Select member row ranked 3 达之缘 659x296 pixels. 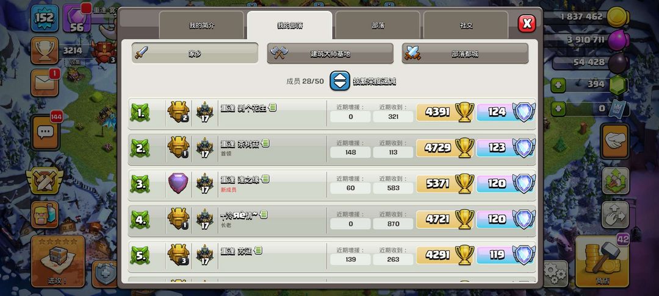click(x=332, y=184)
